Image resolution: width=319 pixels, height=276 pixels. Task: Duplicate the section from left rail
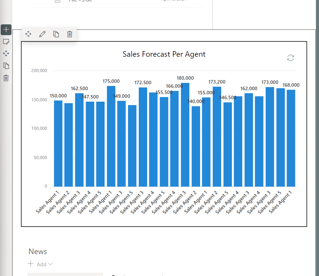pyautogui.click(x=6, y=66)
